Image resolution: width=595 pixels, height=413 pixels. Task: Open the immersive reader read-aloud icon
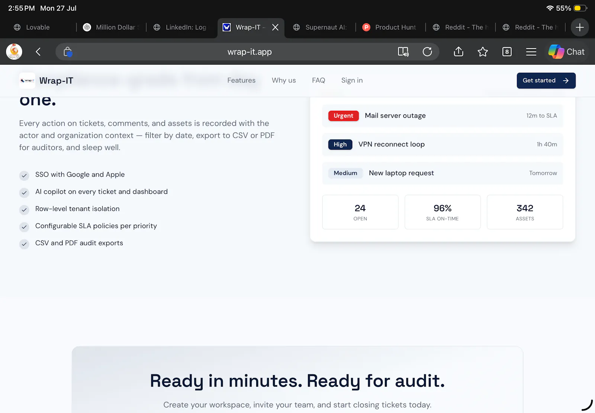pyautogui.click(x=403, y=52)
